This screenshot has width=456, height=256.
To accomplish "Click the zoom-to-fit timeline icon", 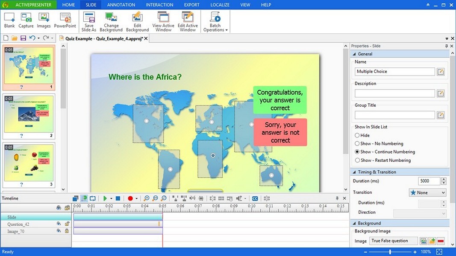I will (x=164, y=198).
